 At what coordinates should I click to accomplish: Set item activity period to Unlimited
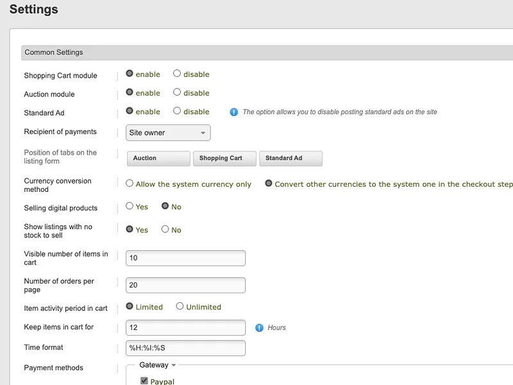click(180, 306)
